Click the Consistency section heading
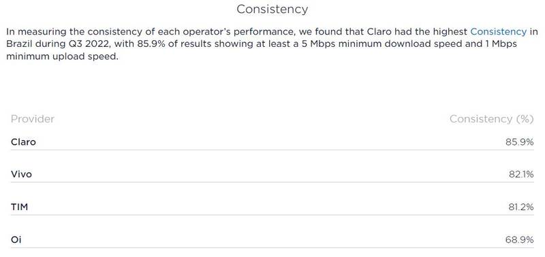This screenshot has height=257, width=545. [272, 10]
